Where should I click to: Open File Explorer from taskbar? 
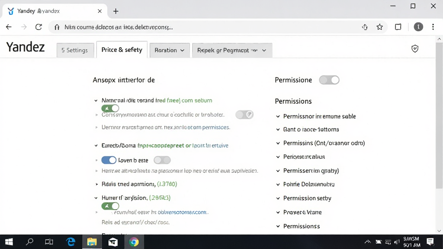pos(92,242)
